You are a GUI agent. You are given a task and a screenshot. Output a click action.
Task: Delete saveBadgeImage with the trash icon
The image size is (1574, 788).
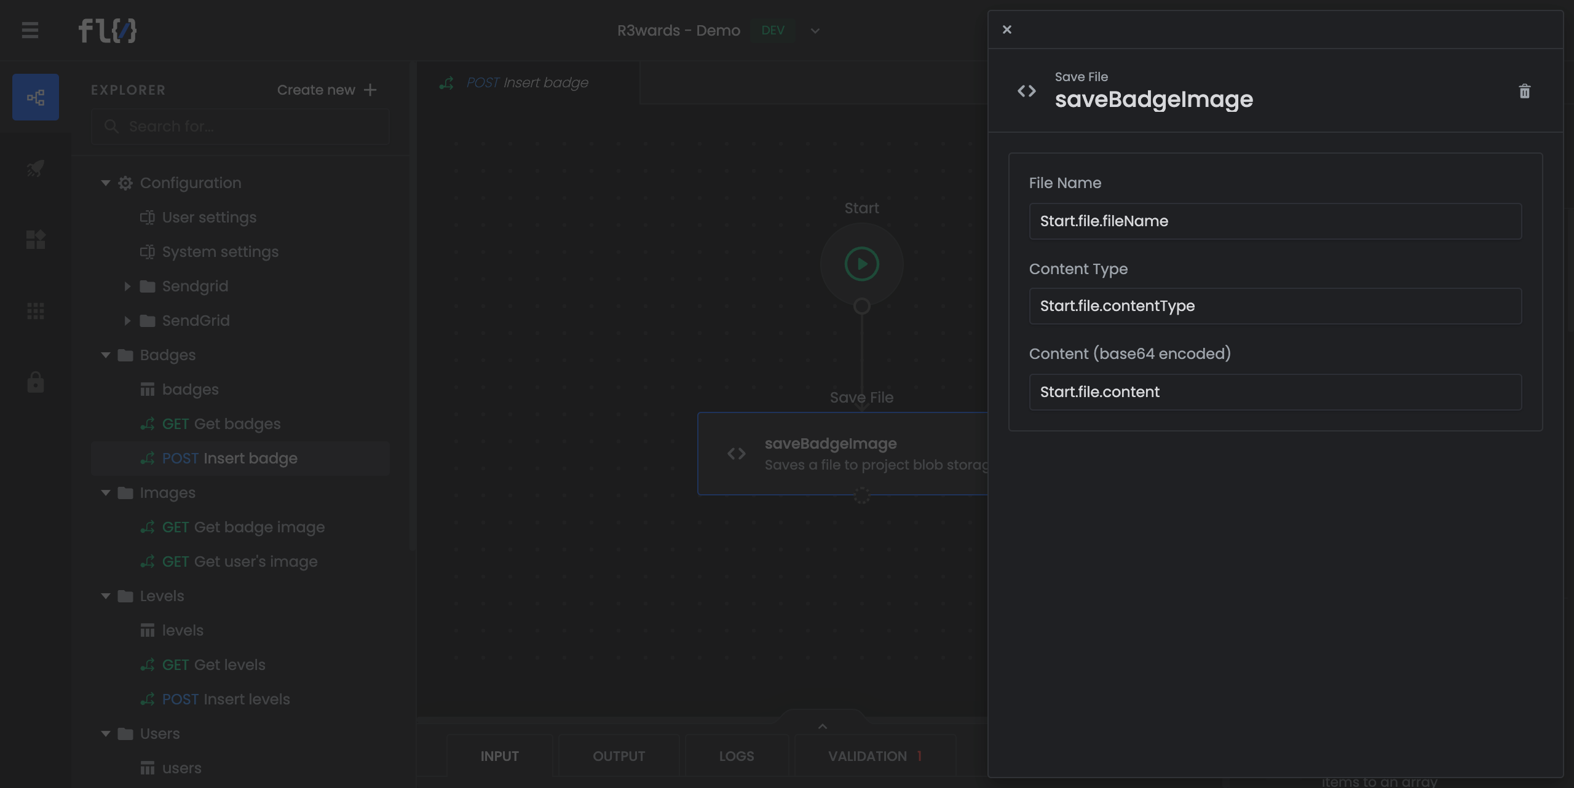coord(1524,92)
